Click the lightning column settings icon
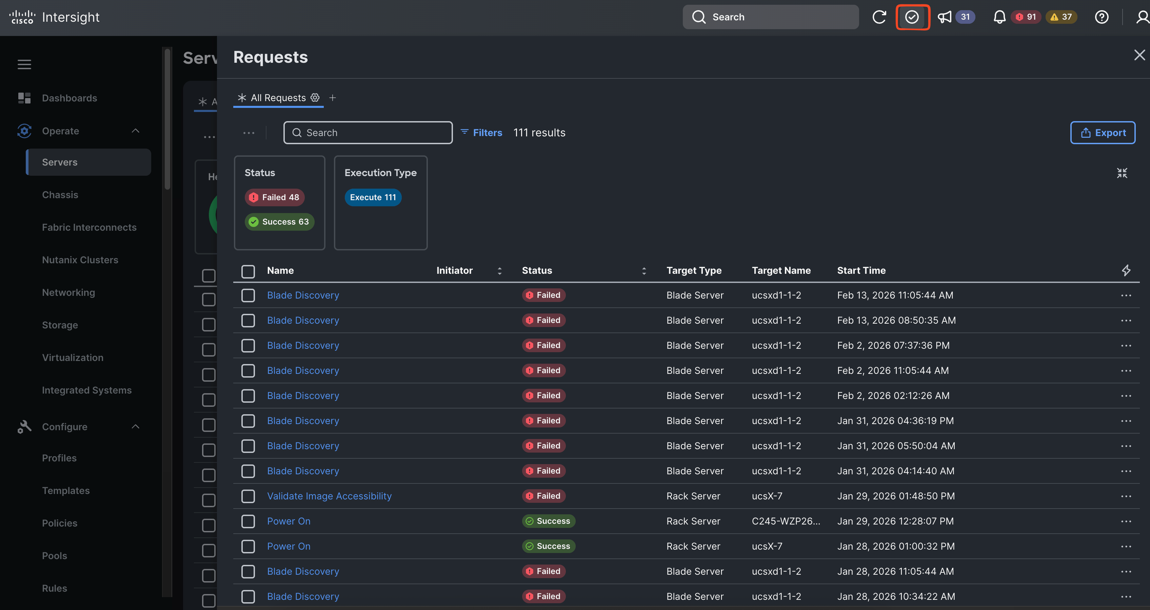Image resolution: width=1150 pixels, height=610 pixels. [1126, 270]
